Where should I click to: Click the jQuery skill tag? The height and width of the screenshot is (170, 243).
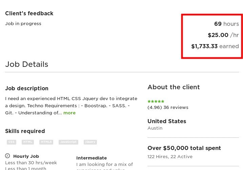[90, 142]
